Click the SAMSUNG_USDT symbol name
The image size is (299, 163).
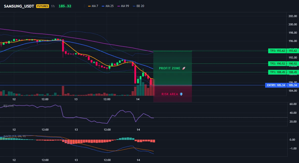point(19,6)
